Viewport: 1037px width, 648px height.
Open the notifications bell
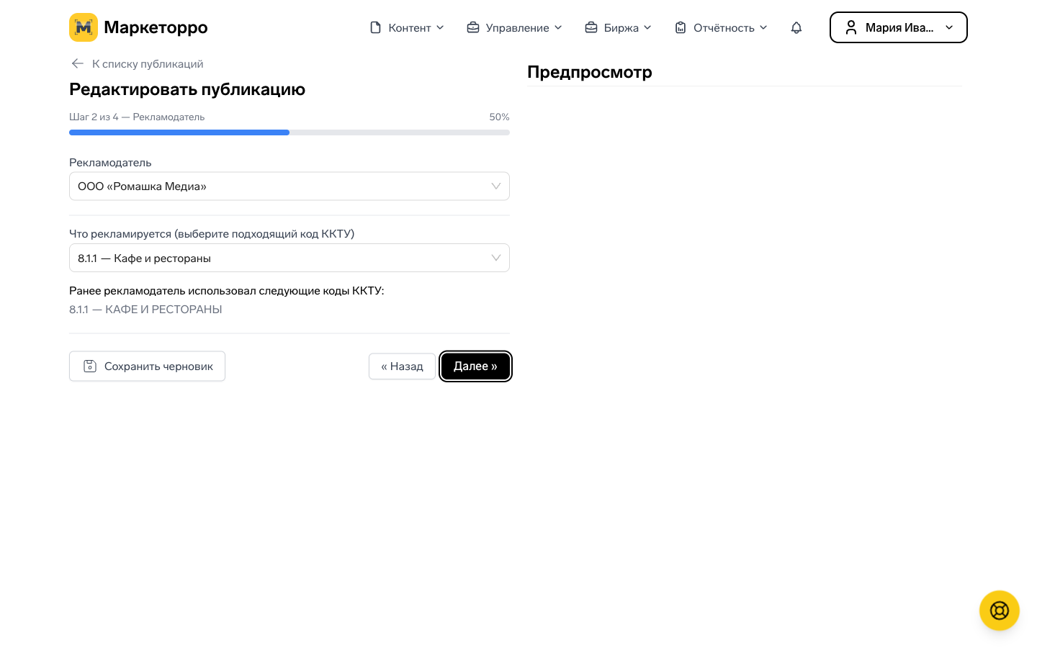point(796,27)
